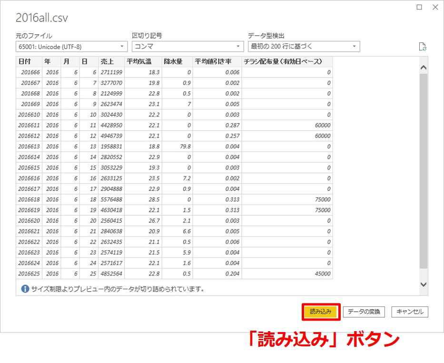The image size is (444, 363).
Task: Select the 売上 column header
Action: 111,62
